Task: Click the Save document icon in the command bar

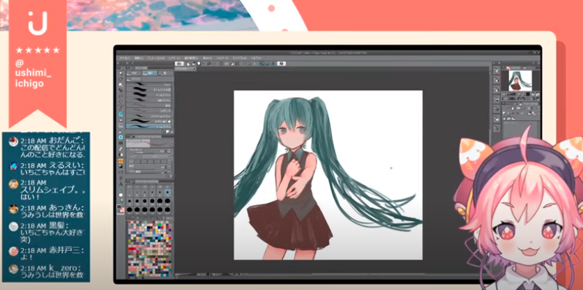Action: click(199, 63)
